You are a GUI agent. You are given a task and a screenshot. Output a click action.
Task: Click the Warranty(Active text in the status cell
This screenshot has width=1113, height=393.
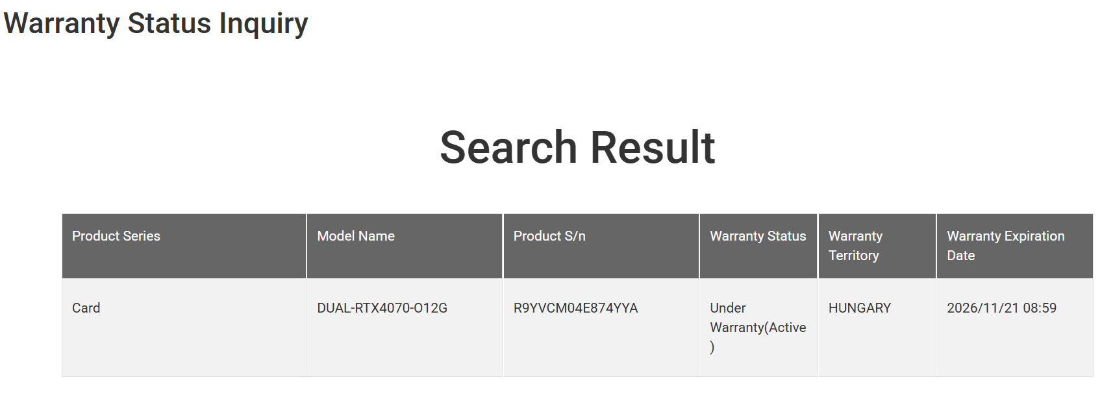tap(757, 327)
